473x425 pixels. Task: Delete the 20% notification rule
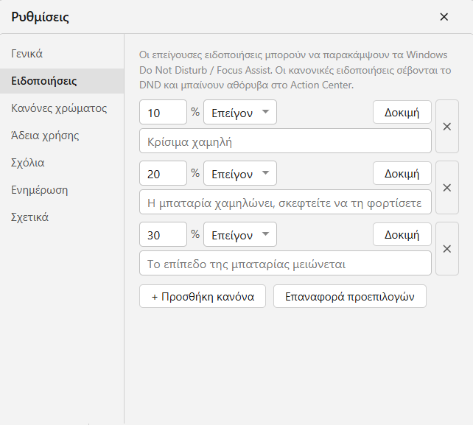[x=447, y=188]
